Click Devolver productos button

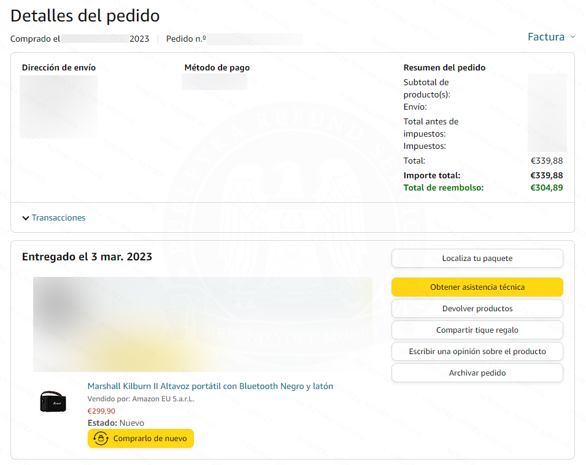[477, 308]
